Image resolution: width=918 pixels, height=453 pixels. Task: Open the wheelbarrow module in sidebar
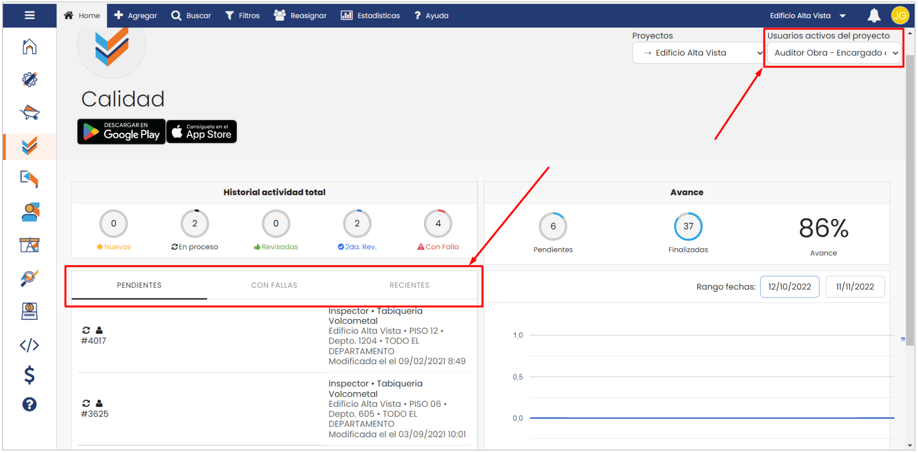(29, 112)
